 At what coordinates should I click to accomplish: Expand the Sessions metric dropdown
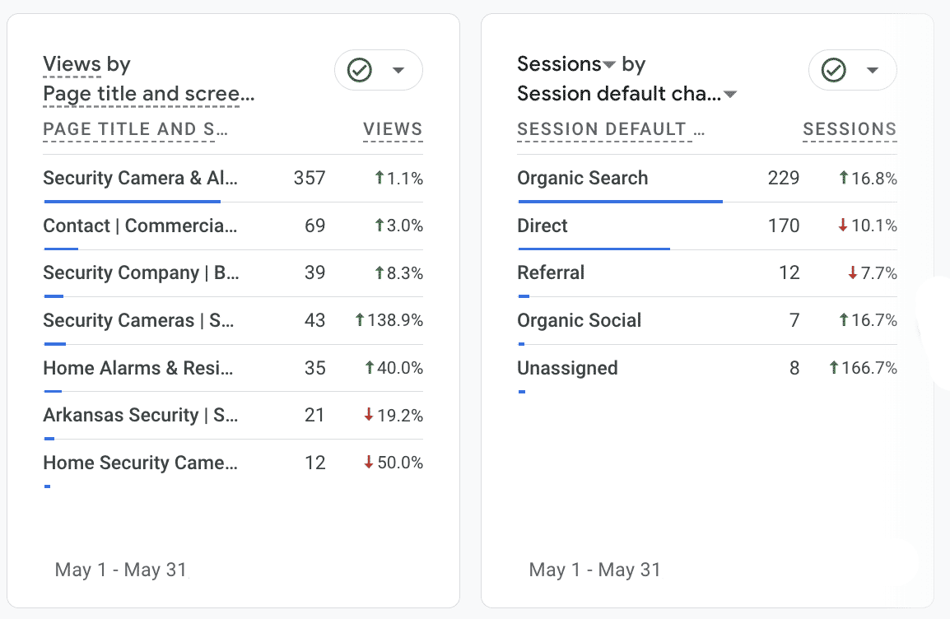[x=609, y=65]
